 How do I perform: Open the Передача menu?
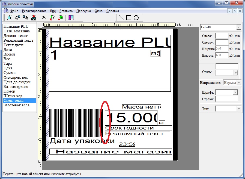click(x=83, y=11)
